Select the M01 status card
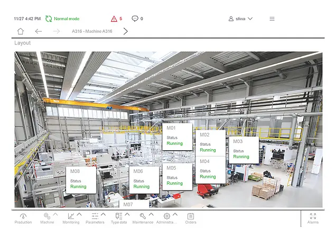Viewport: 336px width, 238px height. click(177, 136)
